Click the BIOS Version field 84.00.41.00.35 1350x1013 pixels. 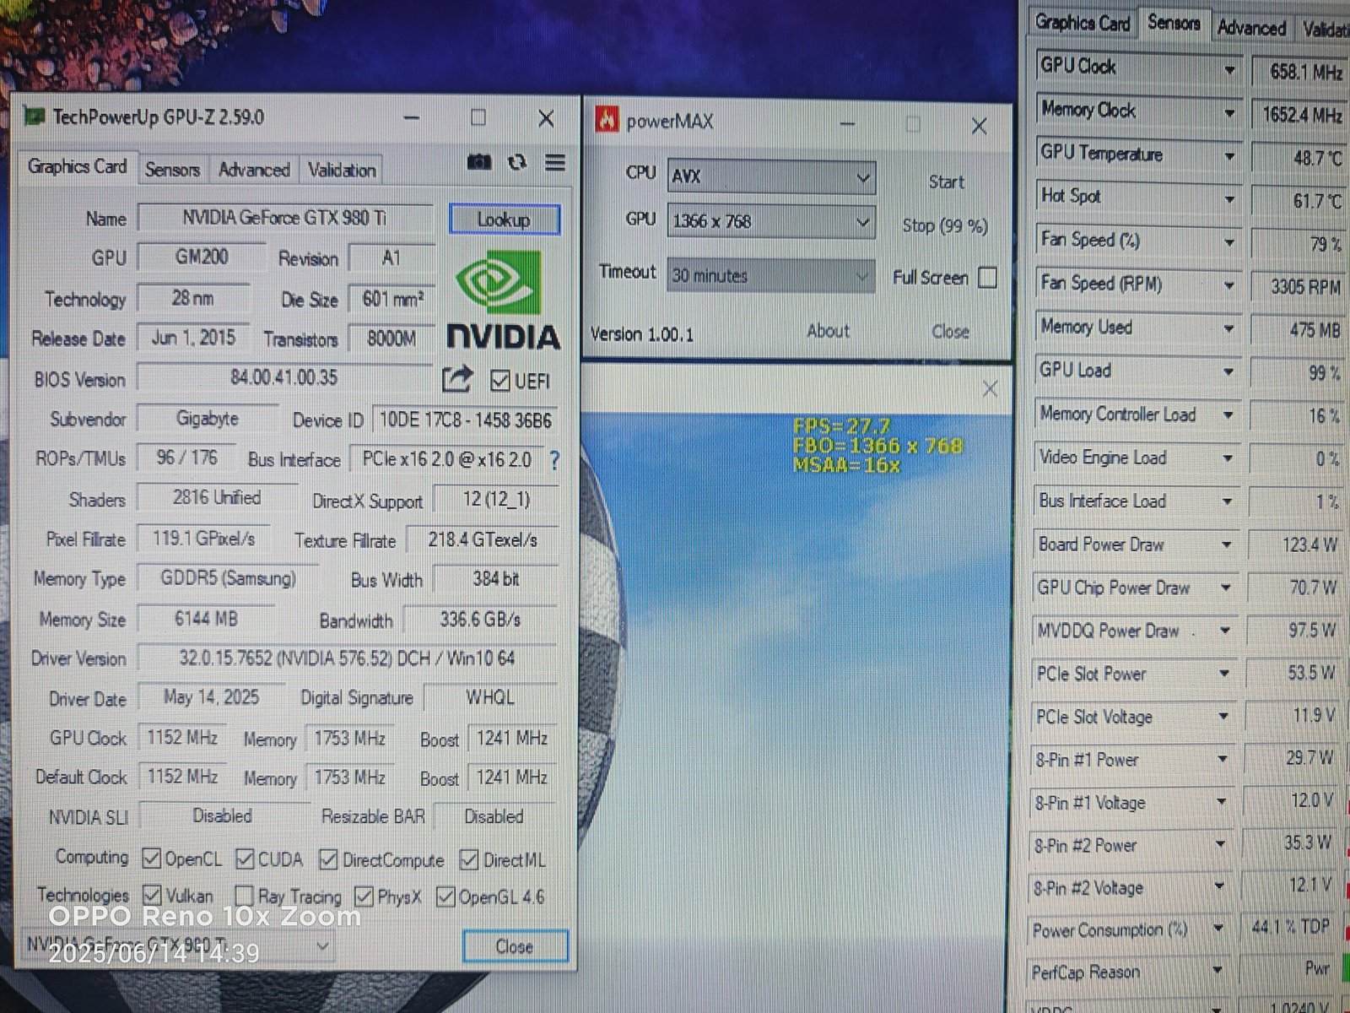click(x=284, y=377)
